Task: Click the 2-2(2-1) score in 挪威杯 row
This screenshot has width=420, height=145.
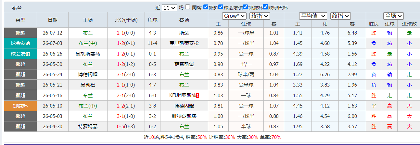Action: (126, 106)
